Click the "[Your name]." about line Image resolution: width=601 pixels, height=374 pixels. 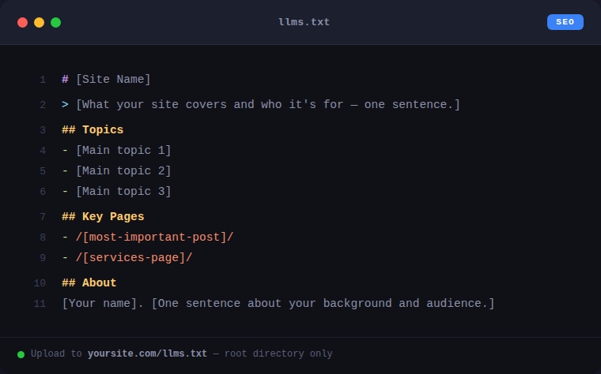pos(278,303)
